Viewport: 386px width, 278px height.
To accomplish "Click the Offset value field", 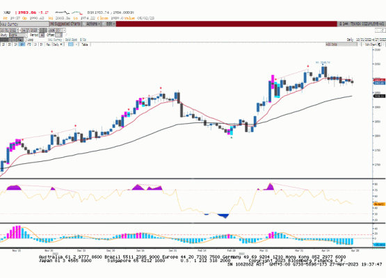I will [59, 35].
